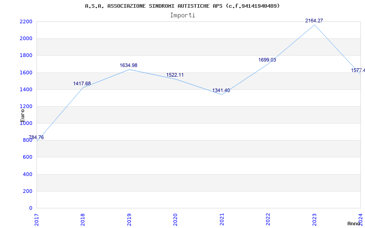This screenshot has width=365, height=228.
Task: Click the 2200 y-axis tick label
Action: [26, 21]
